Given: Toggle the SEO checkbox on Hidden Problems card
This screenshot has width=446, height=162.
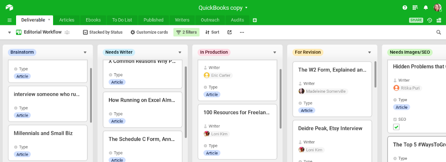Looking at the screenshot, I should (396, 127).
